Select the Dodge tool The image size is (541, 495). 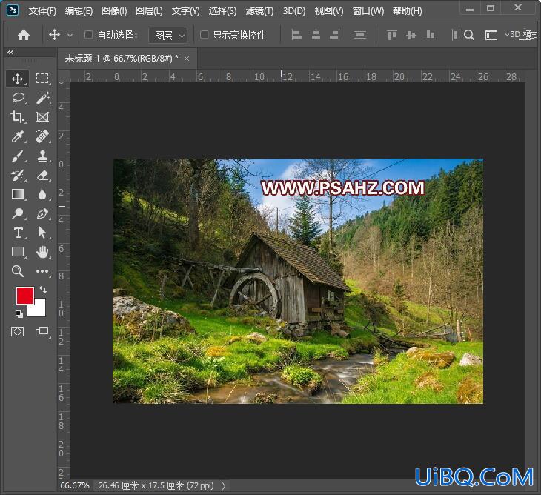pyautogui.click(x=17, y=214)
